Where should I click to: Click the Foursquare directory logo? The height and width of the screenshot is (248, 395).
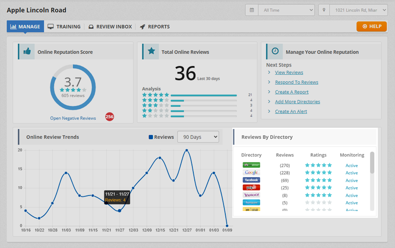point(251,202)
